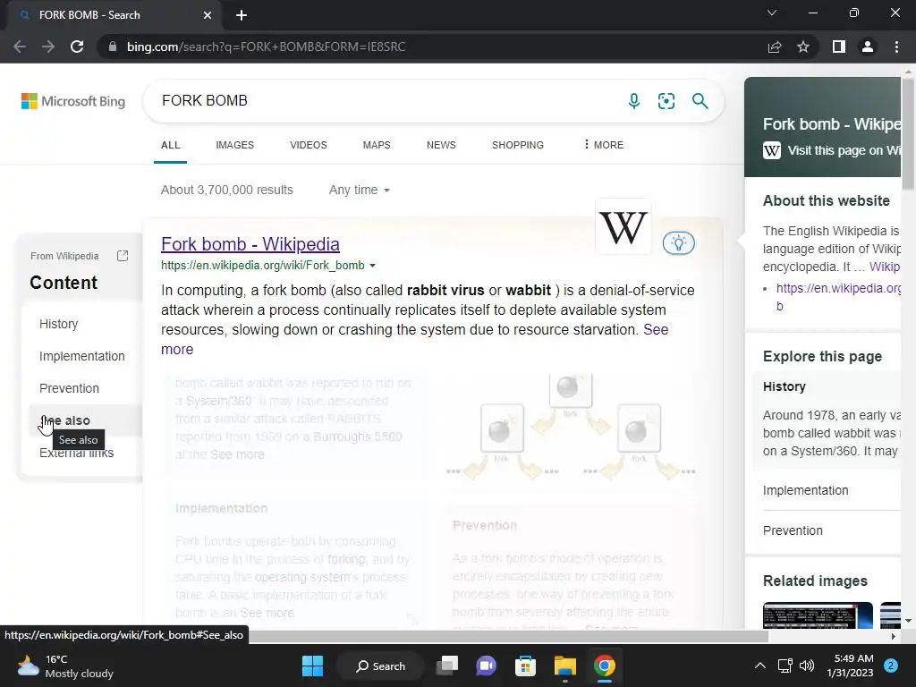916x687 pixels.
Task: Open the Fork bomb - Wikipedia result link
Action: coord(250,244)
